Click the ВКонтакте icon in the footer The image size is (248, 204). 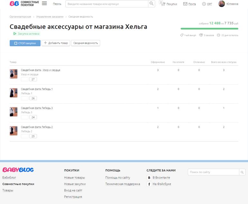[x=149, y=178]
